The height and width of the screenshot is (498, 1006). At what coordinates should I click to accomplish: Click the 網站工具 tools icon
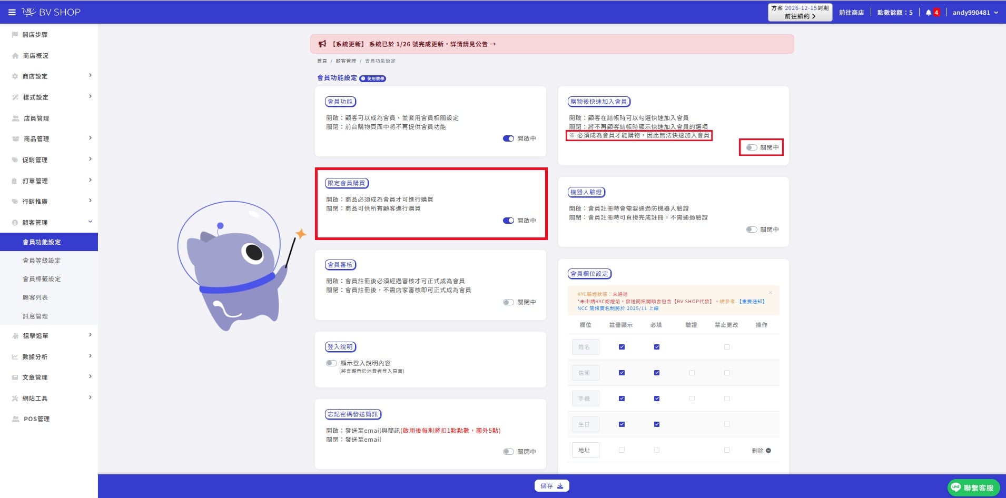(15, 399)
